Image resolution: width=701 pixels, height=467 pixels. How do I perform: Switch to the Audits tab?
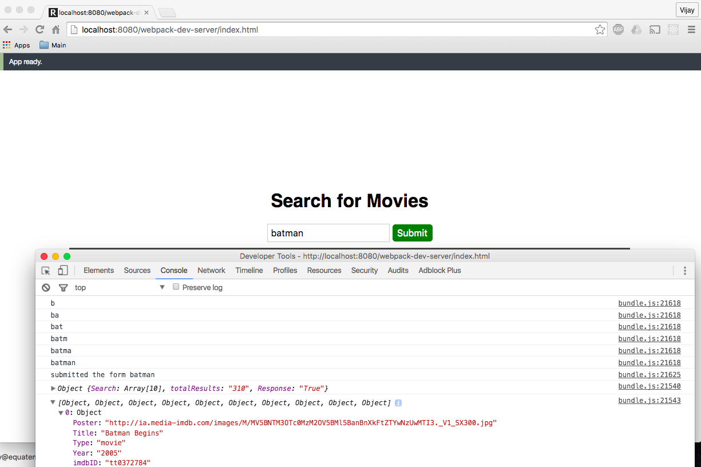tap(398, 271)
